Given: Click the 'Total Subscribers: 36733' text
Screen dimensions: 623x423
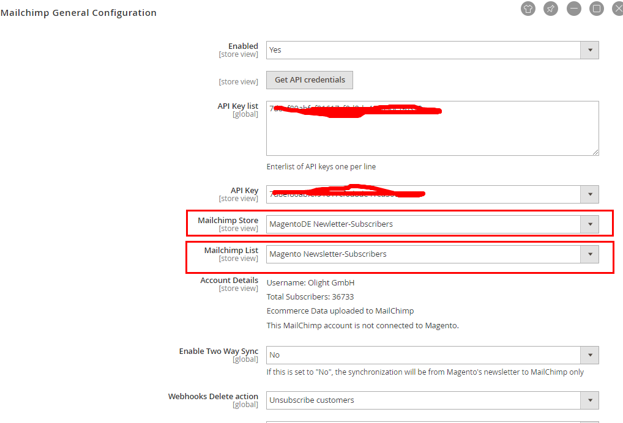Looking at the screenshot, I should pyautogui.click(x=310, y=297).
